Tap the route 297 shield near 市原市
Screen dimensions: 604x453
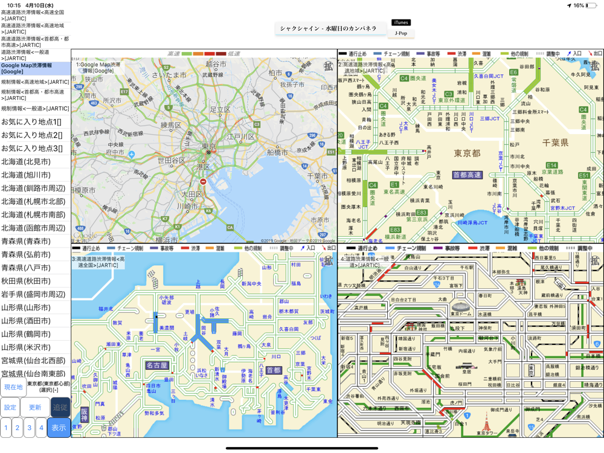click(323, 234)
